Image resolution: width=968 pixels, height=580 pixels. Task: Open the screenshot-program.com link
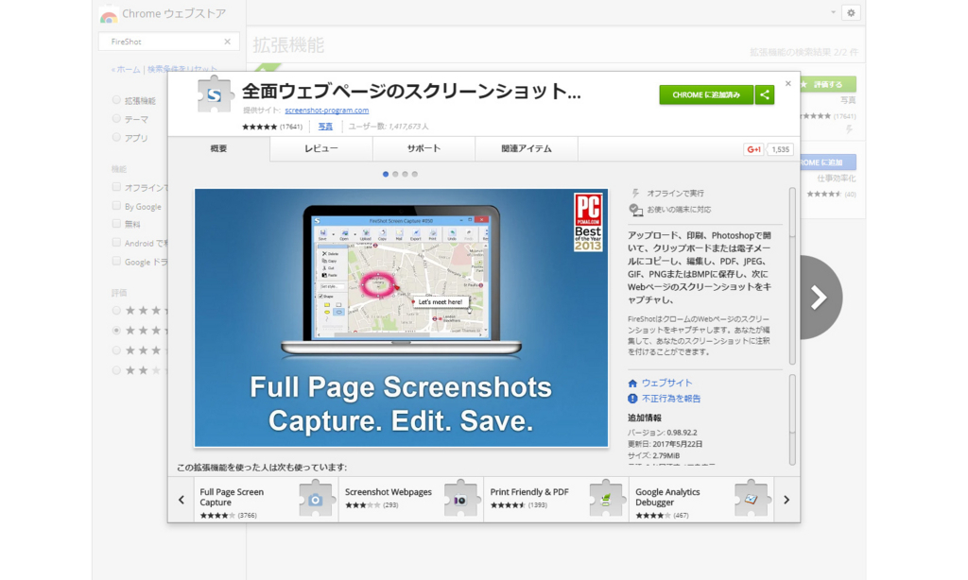[326, 111]
